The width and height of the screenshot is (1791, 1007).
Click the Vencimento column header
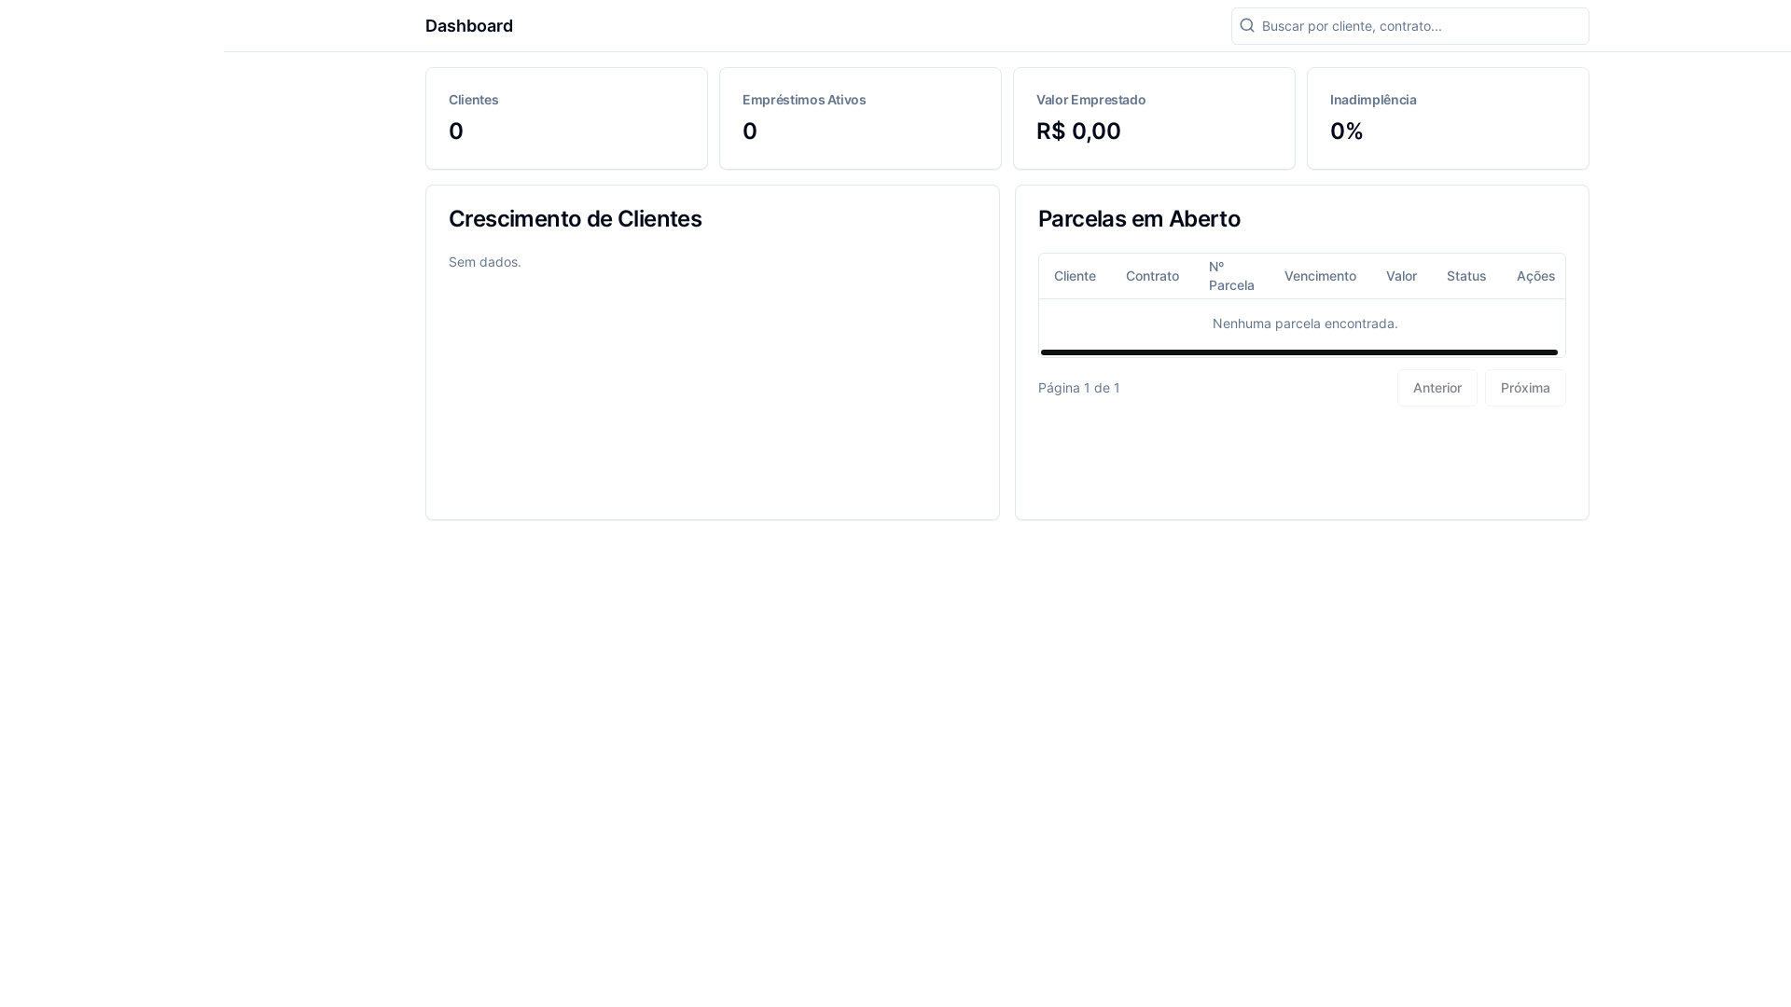coord(1320,276)
